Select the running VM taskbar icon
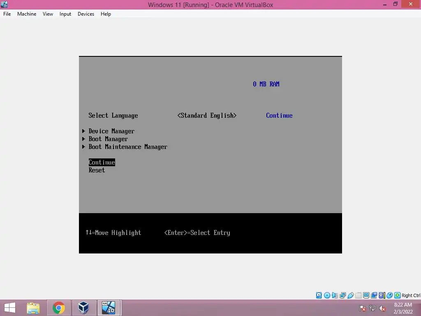This screenshot has height=316, width=421. click(x=109, y=308)
